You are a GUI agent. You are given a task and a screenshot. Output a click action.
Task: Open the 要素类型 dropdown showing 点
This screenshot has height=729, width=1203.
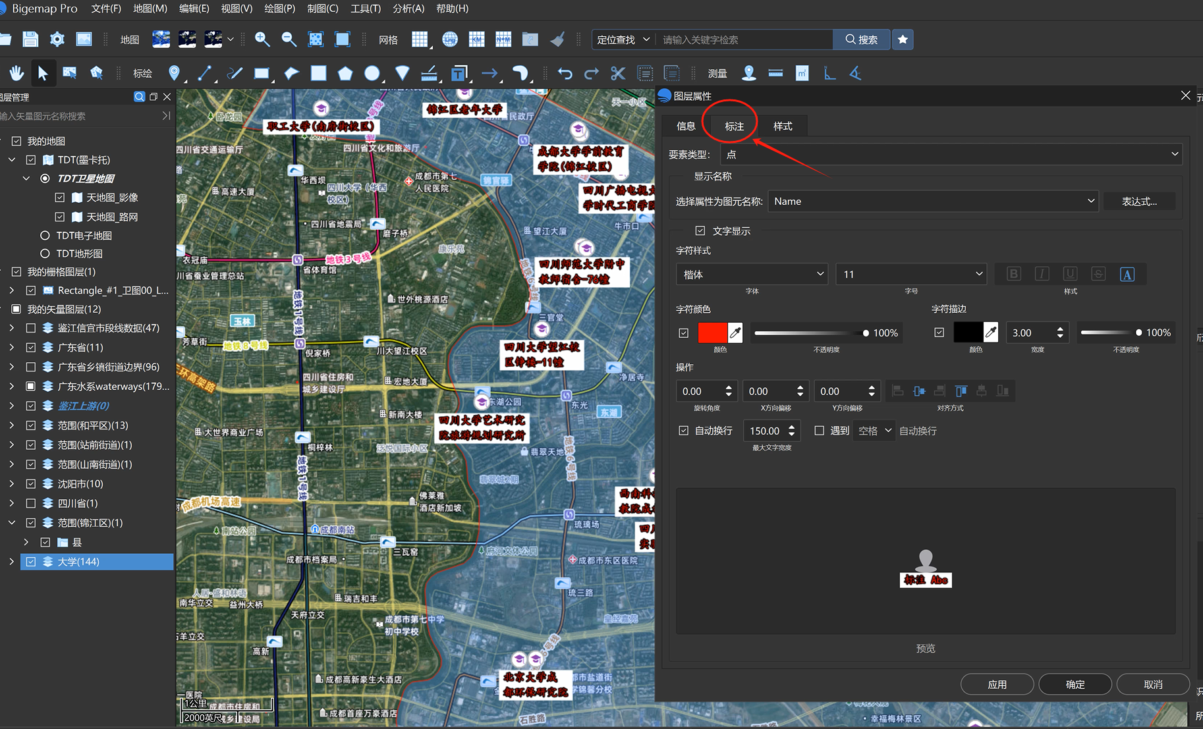click(951, 154)
